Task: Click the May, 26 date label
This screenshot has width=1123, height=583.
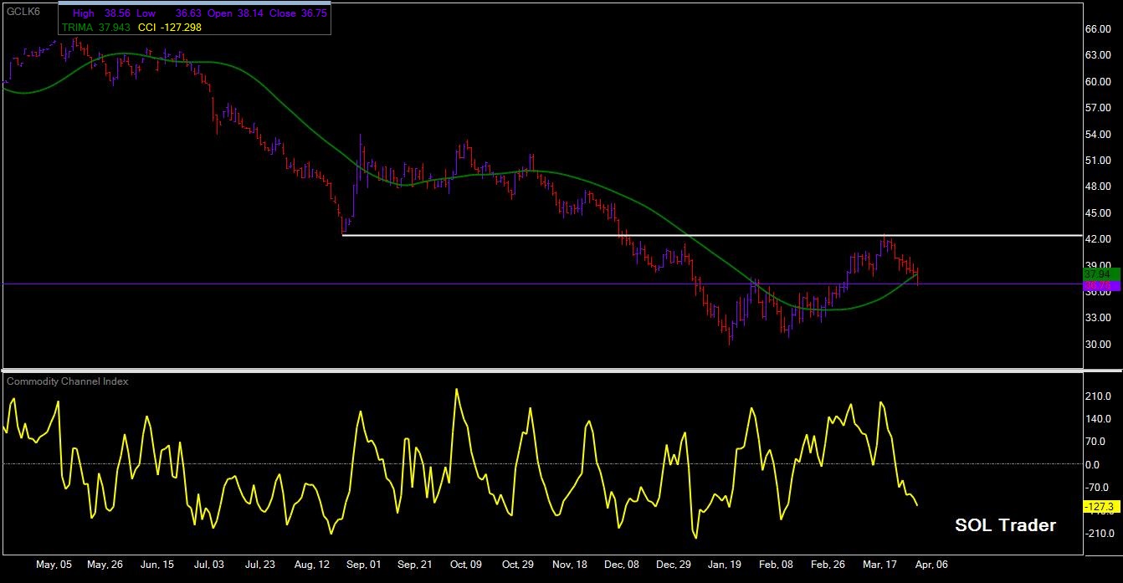Action: pos(105,565)
